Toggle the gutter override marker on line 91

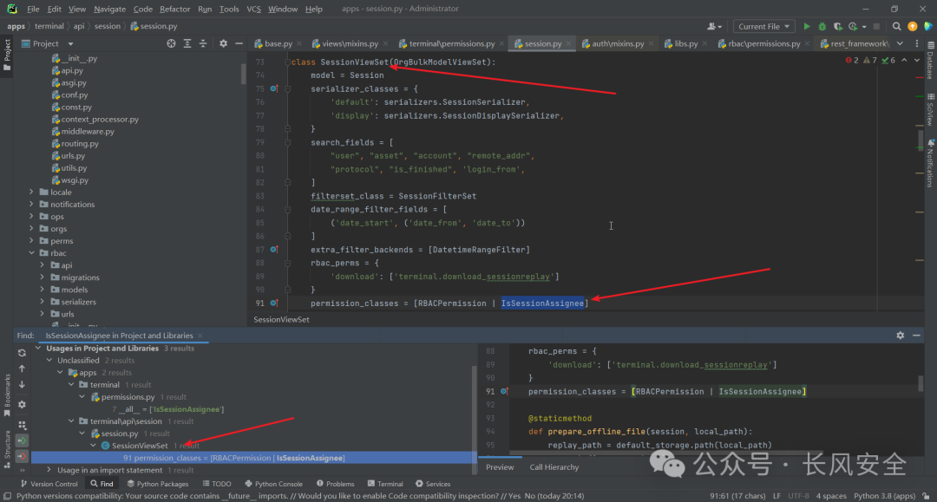tap(273, 303)
